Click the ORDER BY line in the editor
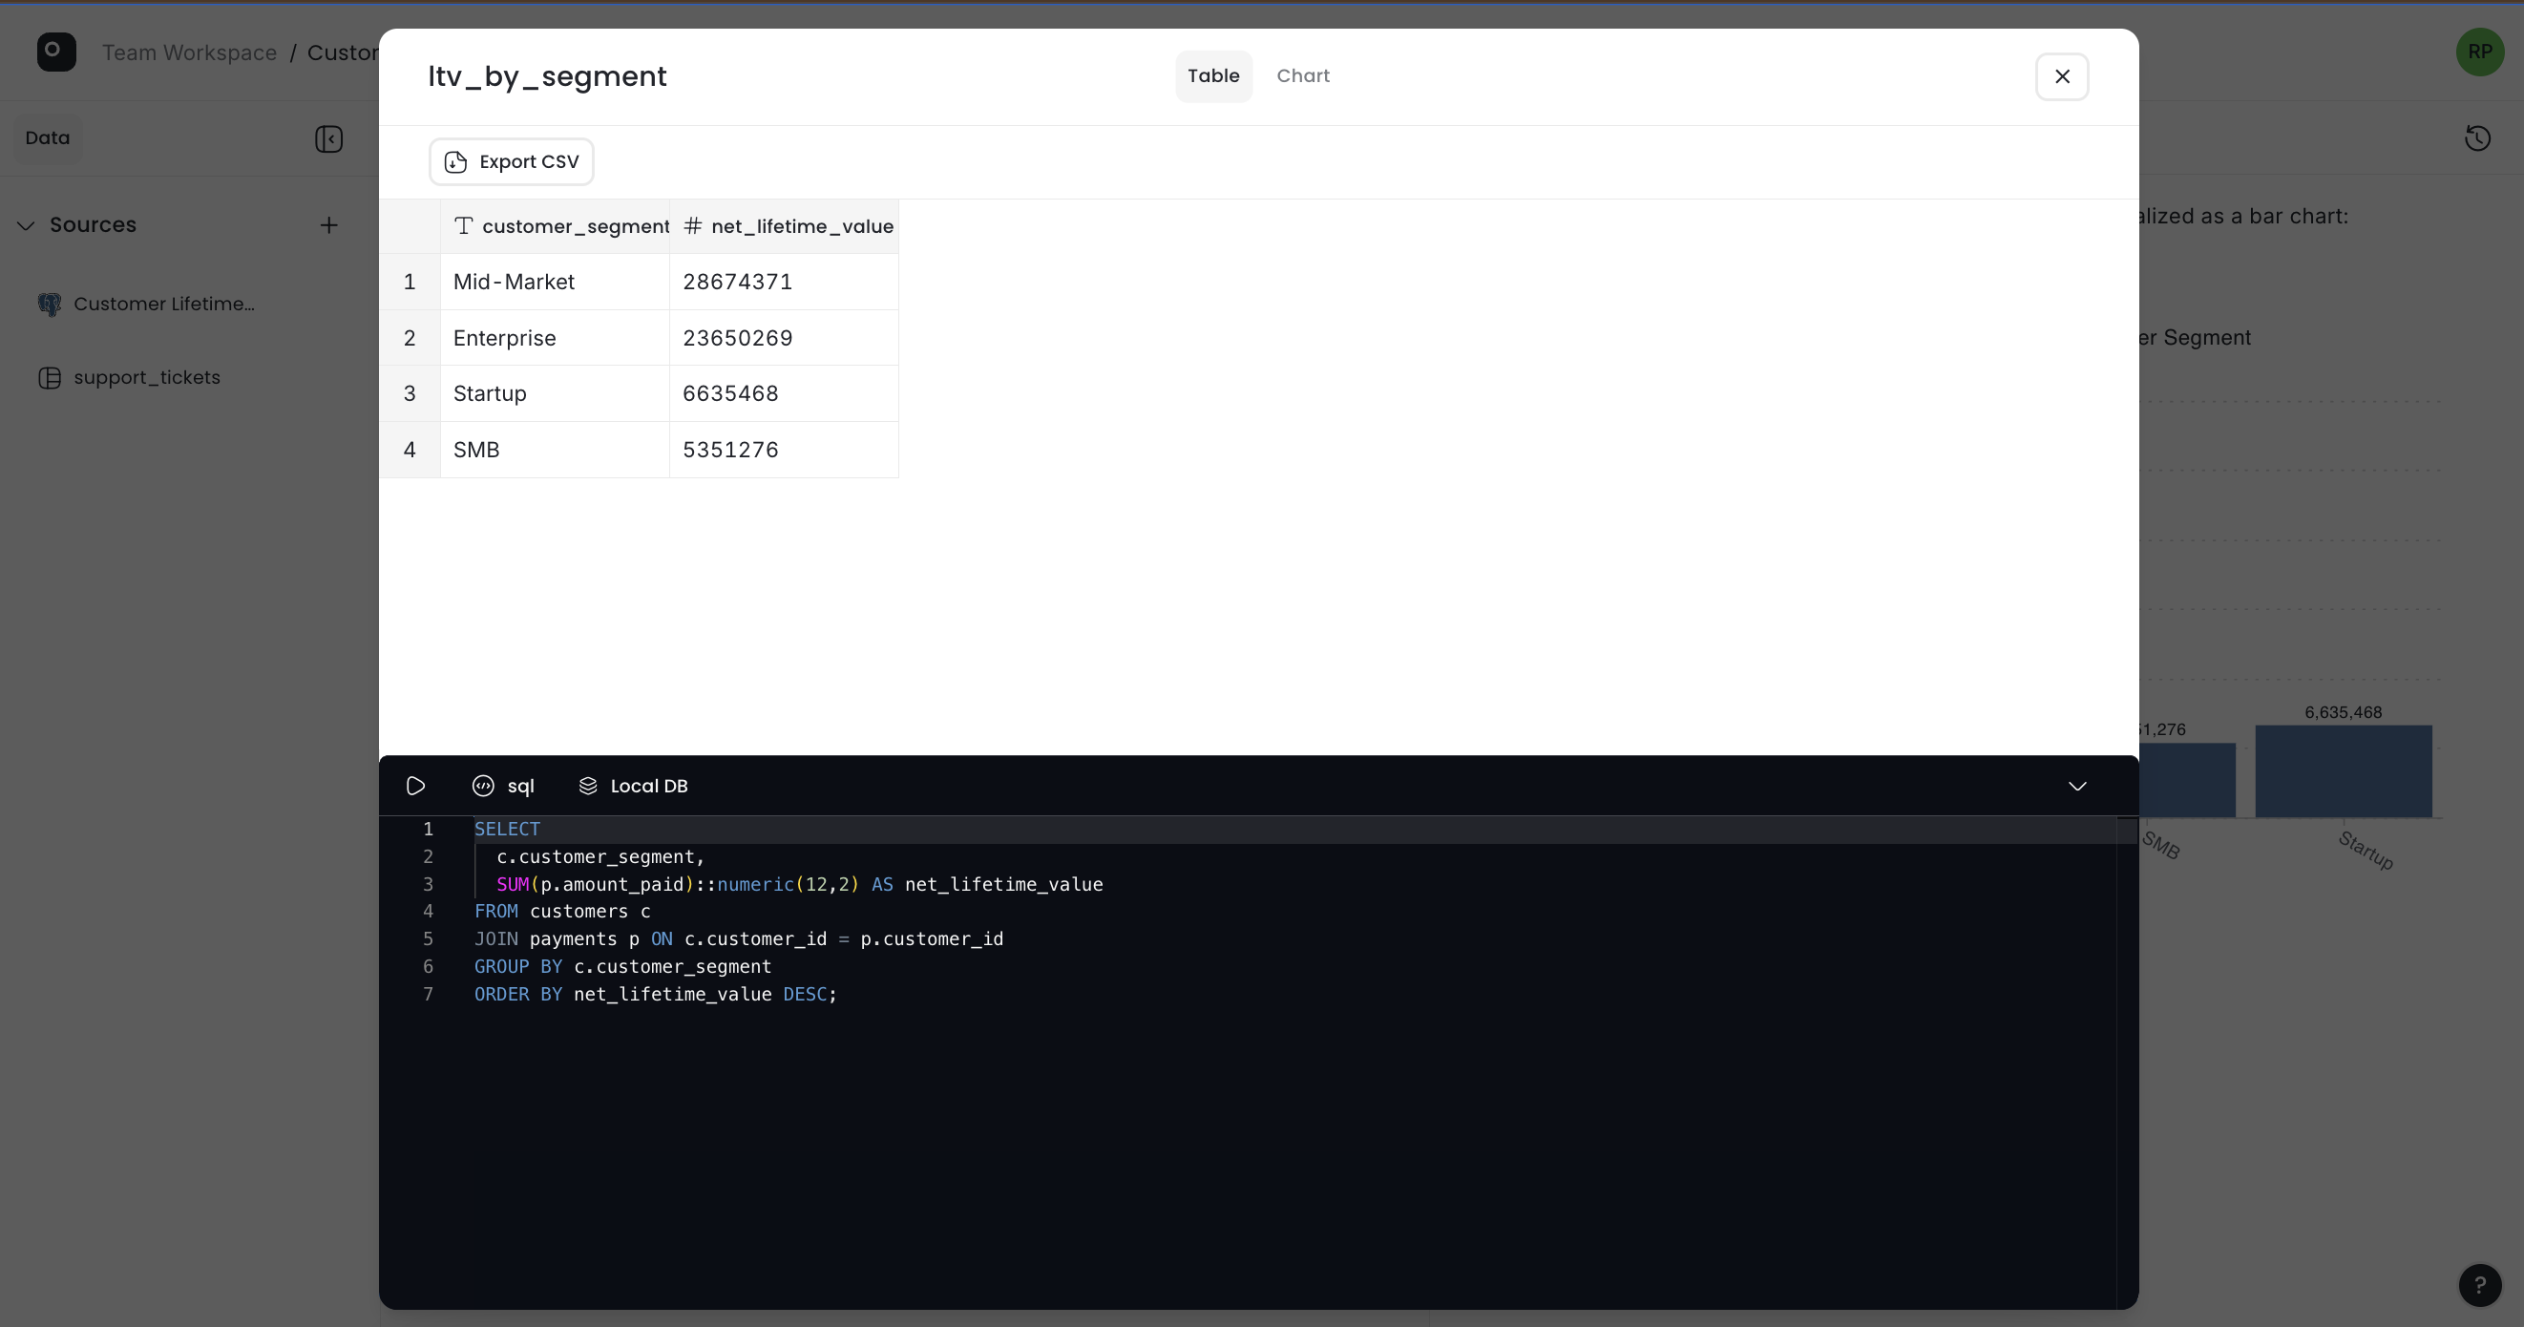 656,994
